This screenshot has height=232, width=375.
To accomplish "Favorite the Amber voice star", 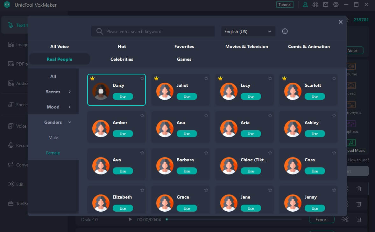I will 142,116.
